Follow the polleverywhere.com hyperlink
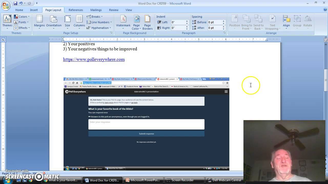This screenshot has height=184, width=328. pos(94,59)
